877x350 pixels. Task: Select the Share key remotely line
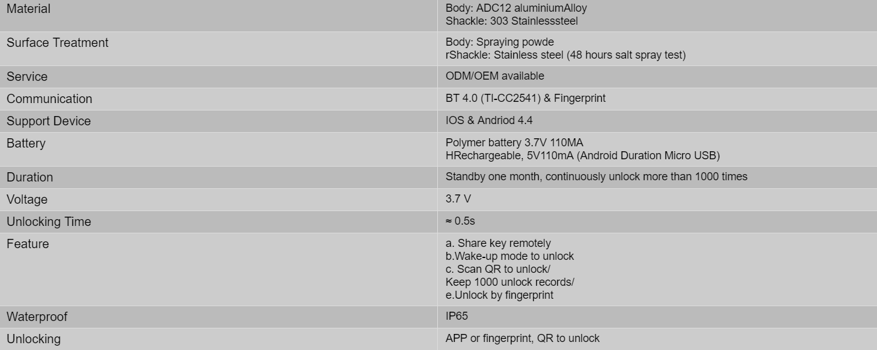tap(498, 243)
